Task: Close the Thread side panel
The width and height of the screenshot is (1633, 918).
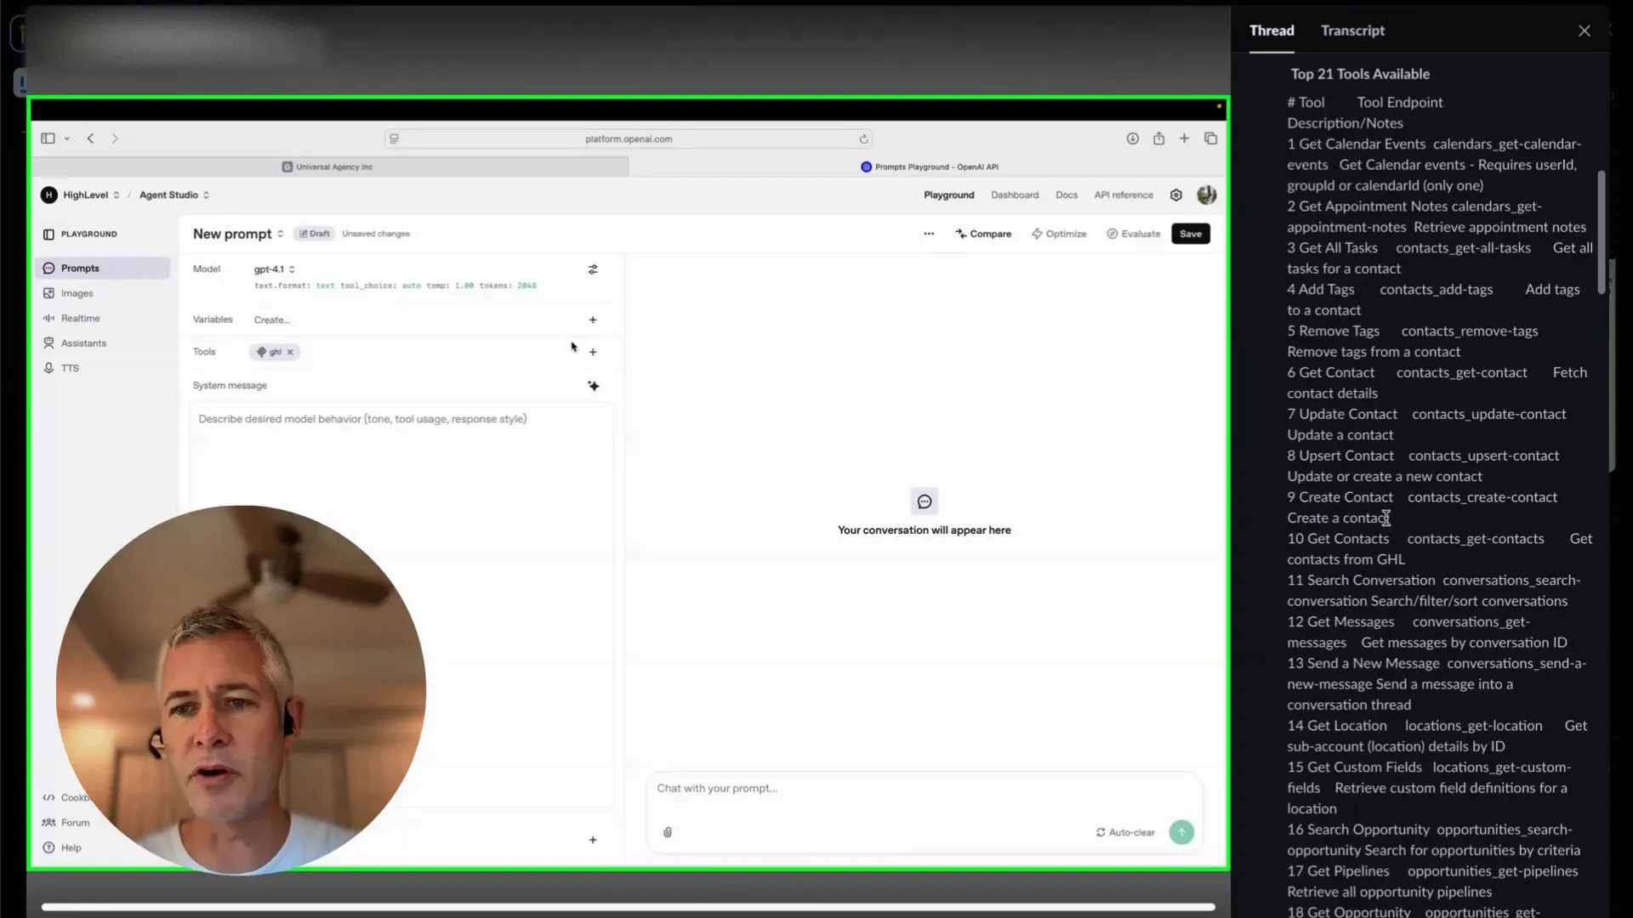Action: [1585, 31]
